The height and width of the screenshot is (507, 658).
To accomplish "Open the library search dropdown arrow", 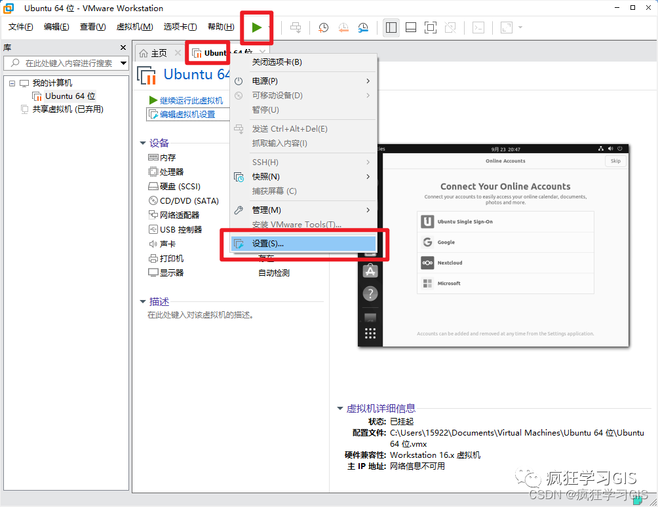I will (123, 64).
